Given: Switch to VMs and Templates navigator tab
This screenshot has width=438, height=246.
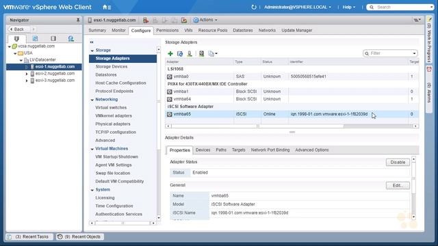Looking at the screenshot, I should click(35, 38).
